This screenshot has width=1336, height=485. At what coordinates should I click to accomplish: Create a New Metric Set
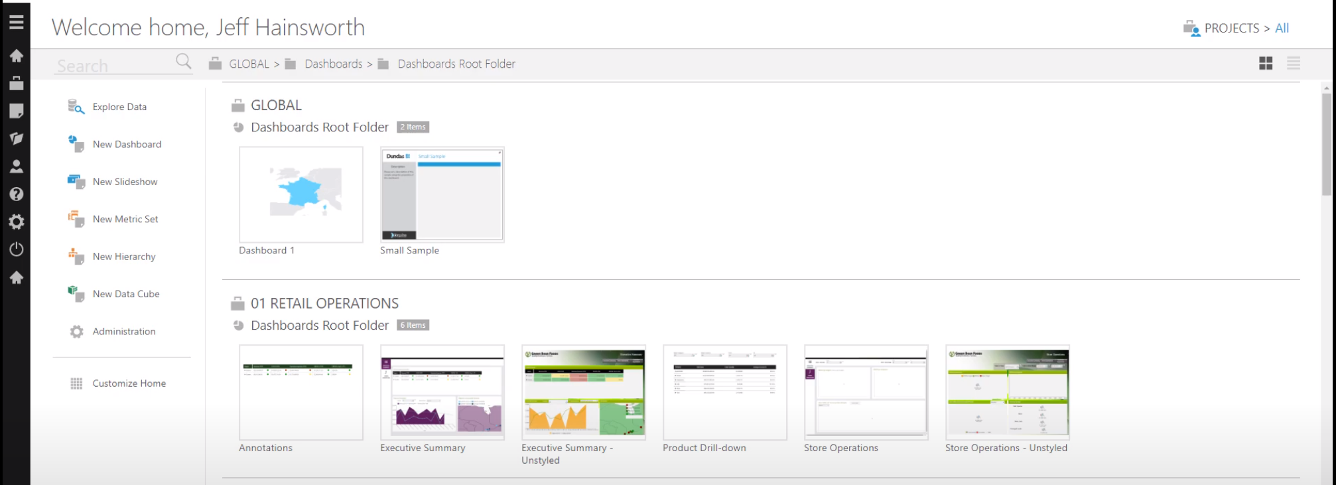pos(125,219)
